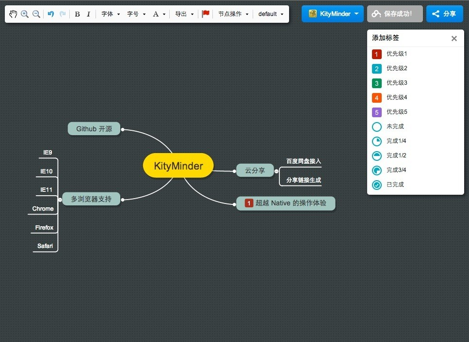469x342 pixels.
Task: Select the central KityMinder root node
Action: [x=178, y=166]
